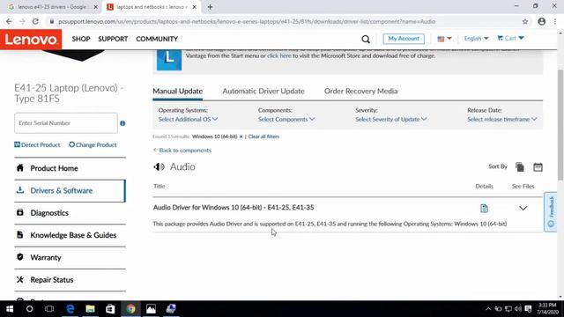The height and width of the screenshot is (317, 564).
Task: Open Microsoft Store from the taskbar
Action: pyautogui.click(x=110, y=309)
